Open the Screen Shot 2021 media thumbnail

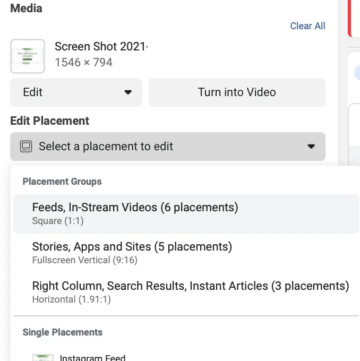[28, 56]
